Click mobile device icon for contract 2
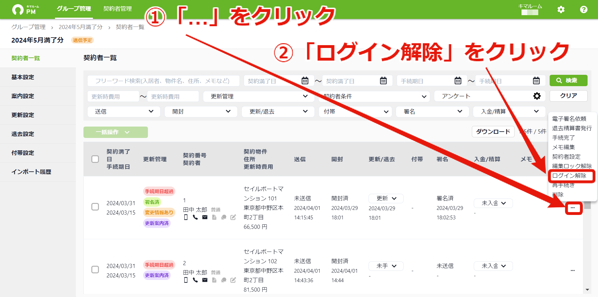This screenshot has height=297, width=598. [x=186, y=280]
